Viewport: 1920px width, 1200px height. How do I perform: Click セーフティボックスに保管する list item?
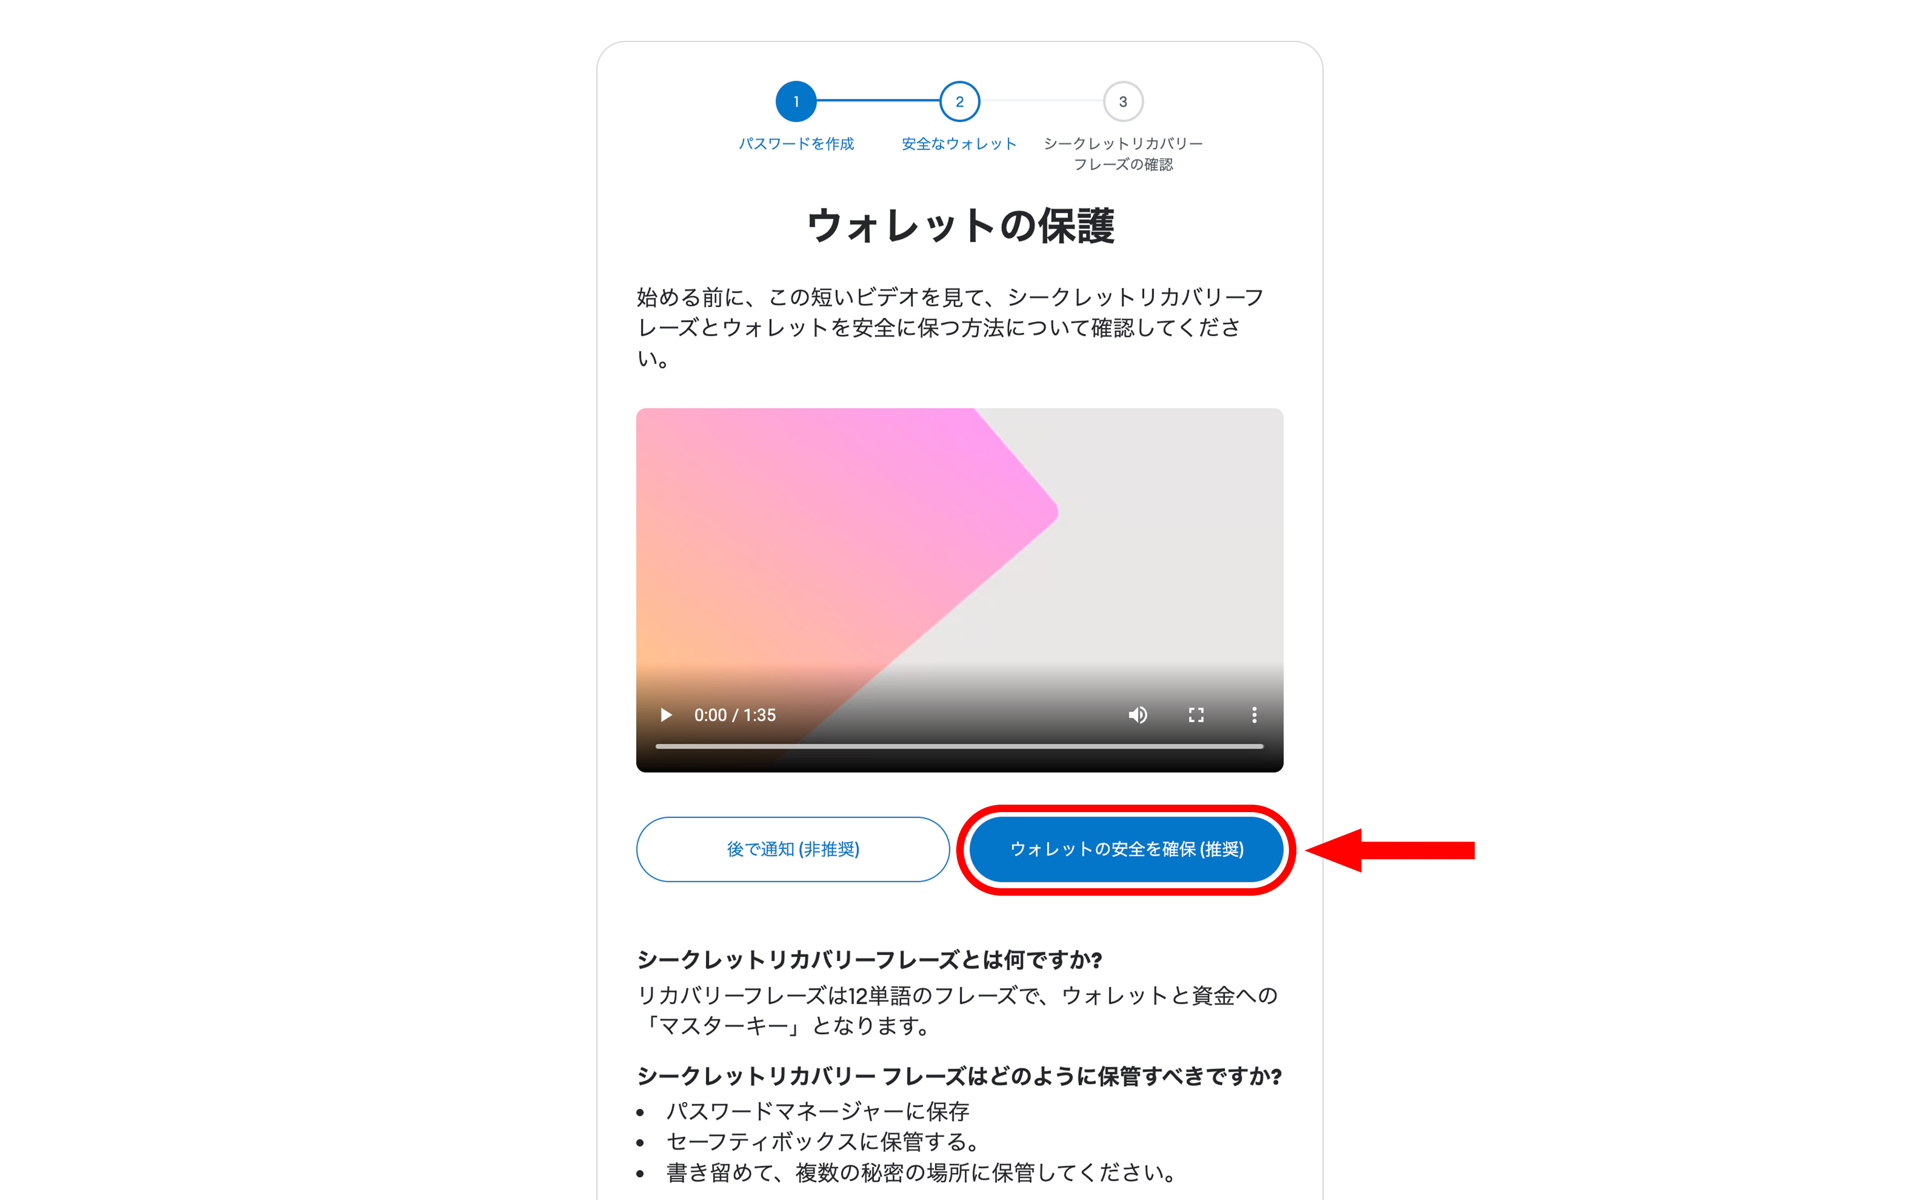coord(823,1142)
